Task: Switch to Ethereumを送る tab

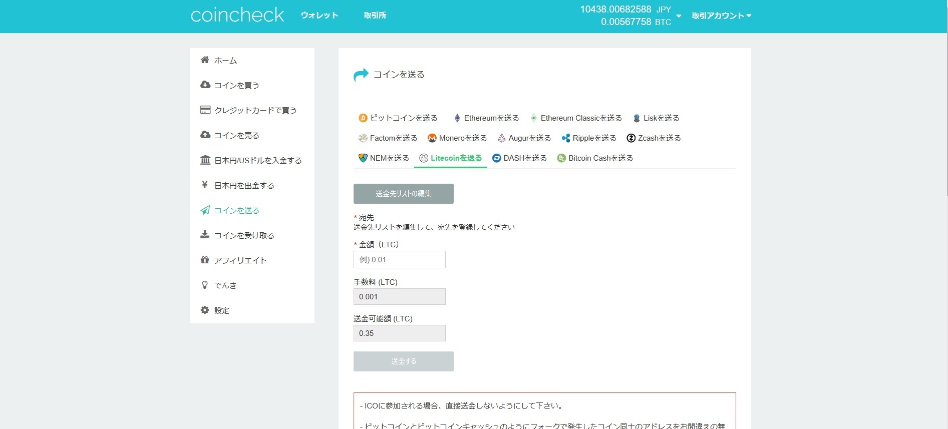Action: coord(486,118)
